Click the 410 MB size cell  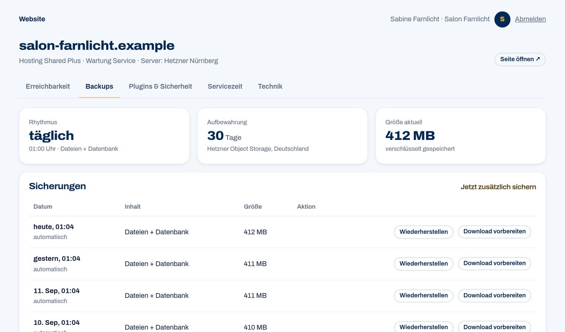(x=255, y=327)
